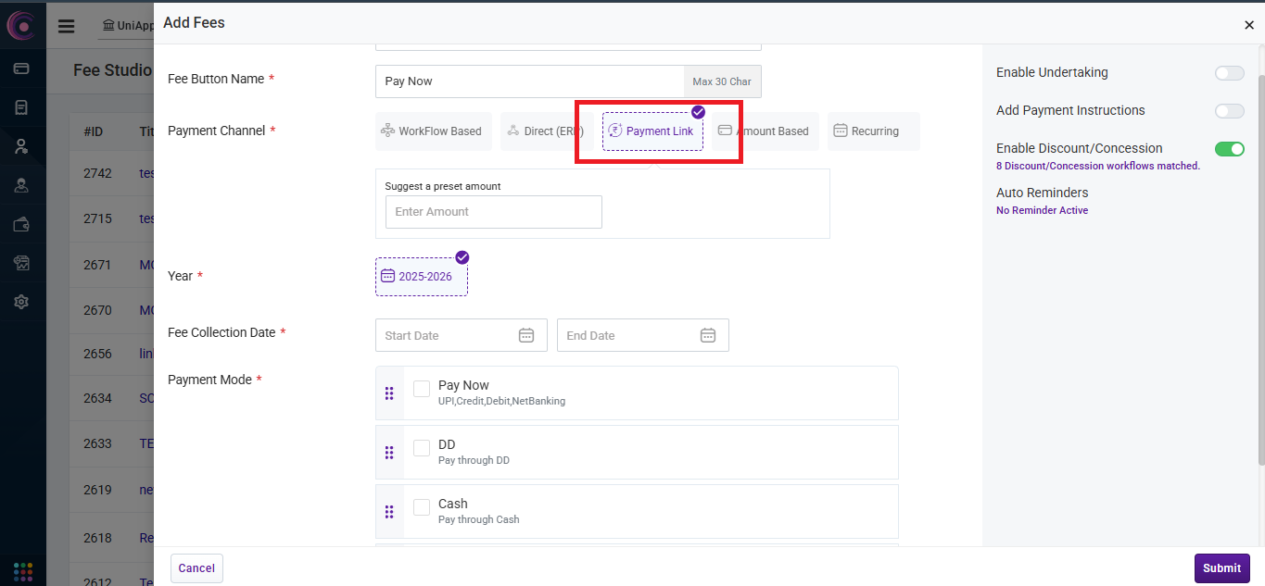Screen dimensions: 1265x586
Task: Click into the Enter Amount field
Action: click(x=493, y=212)
